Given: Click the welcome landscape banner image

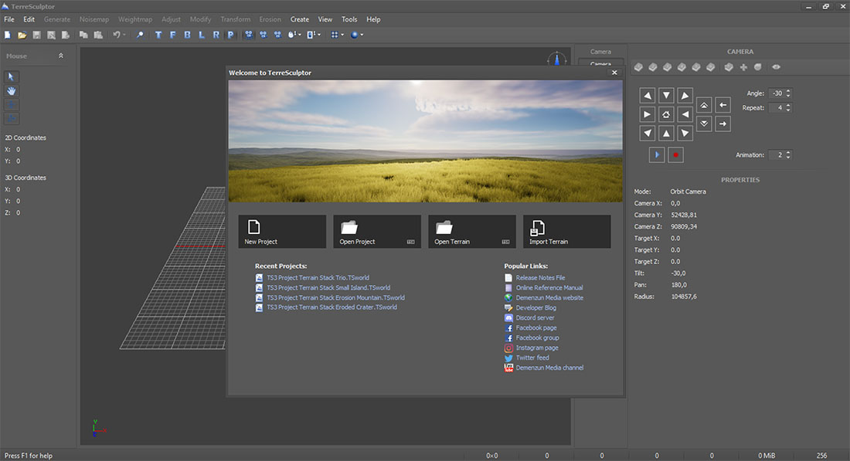Looking at the screenshot, I should [x=426, y=141].
